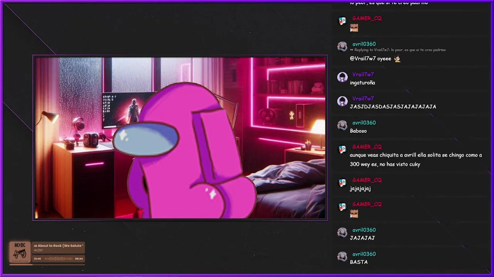
Task: Click the avatar beside the 'jajajajaj' message
Action: pyautogui.click(x=342, y=183)
